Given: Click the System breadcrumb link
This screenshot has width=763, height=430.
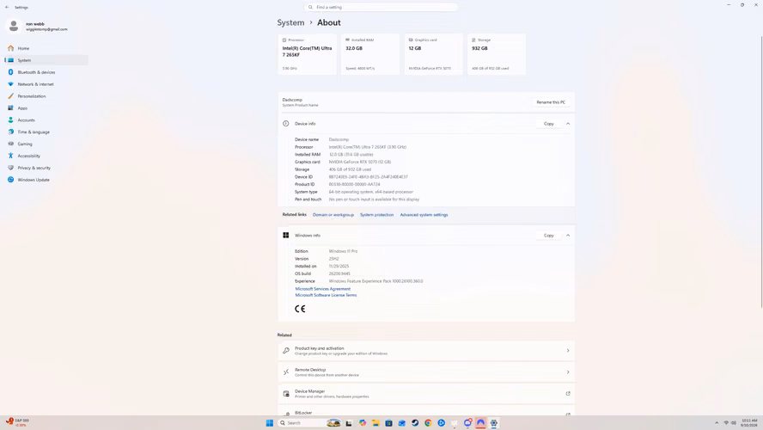Looking at the screenshot, I should pos(290,22).
